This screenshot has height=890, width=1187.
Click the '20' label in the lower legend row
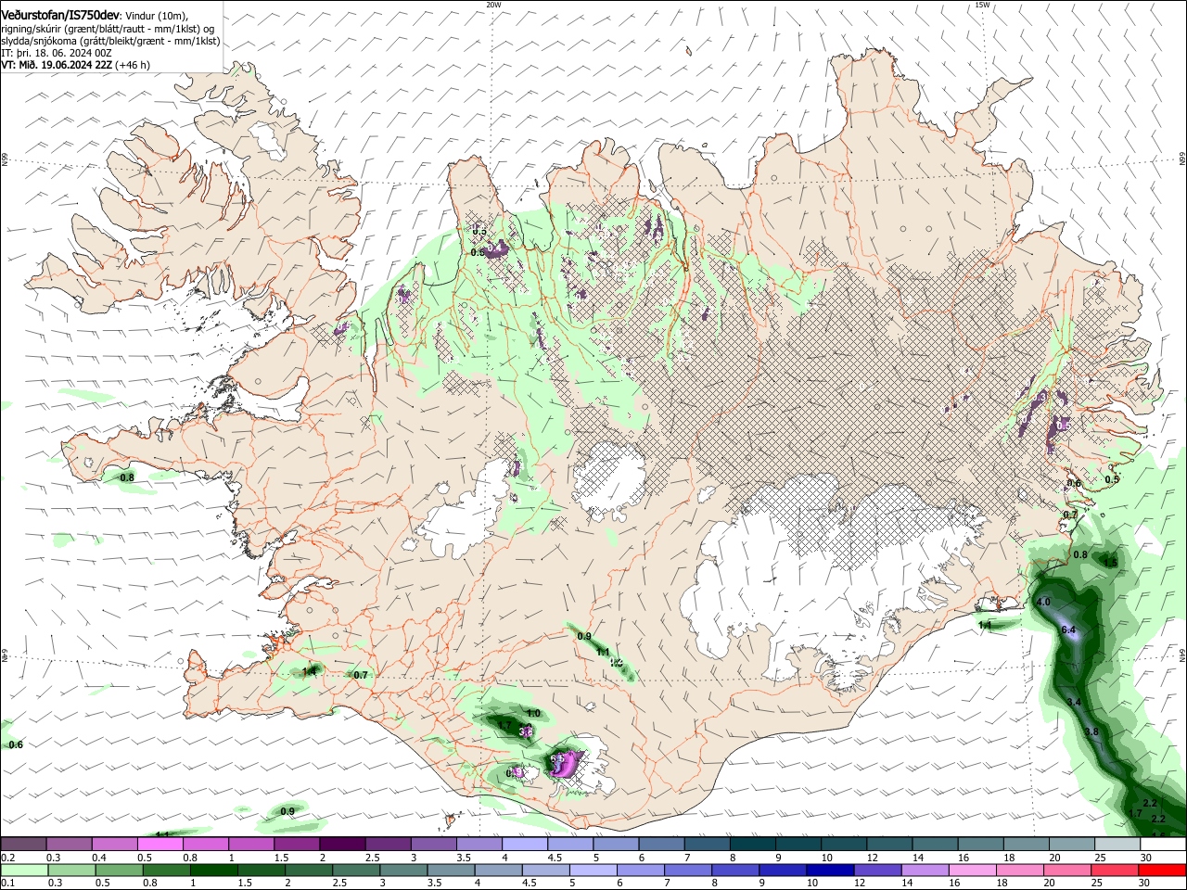point(1050,884)
